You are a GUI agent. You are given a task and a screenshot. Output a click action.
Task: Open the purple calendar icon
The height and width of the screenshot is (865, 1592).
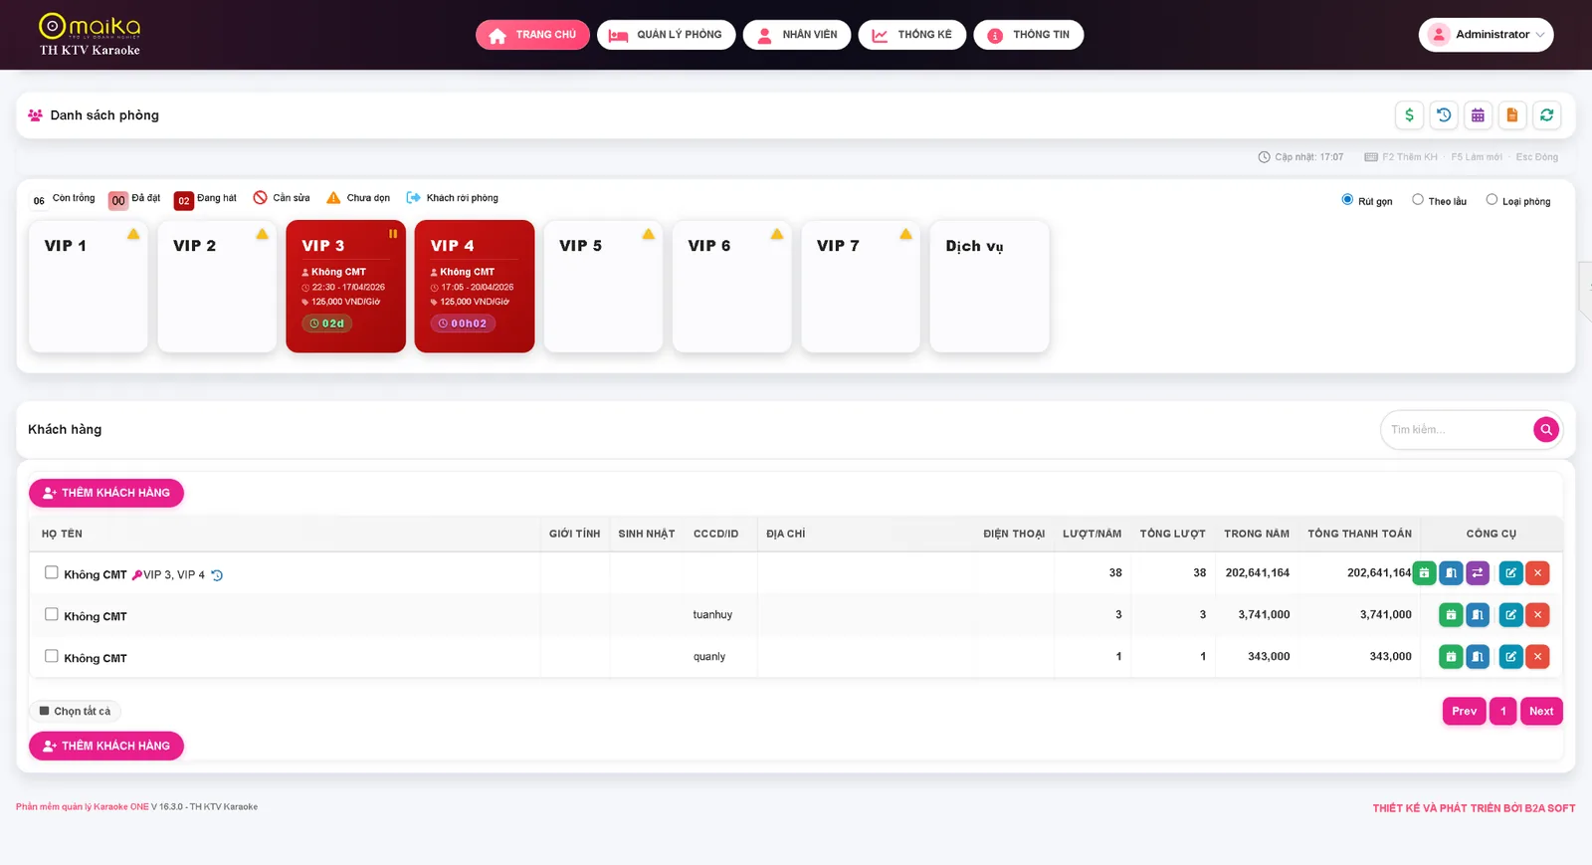click(1479, 115)
